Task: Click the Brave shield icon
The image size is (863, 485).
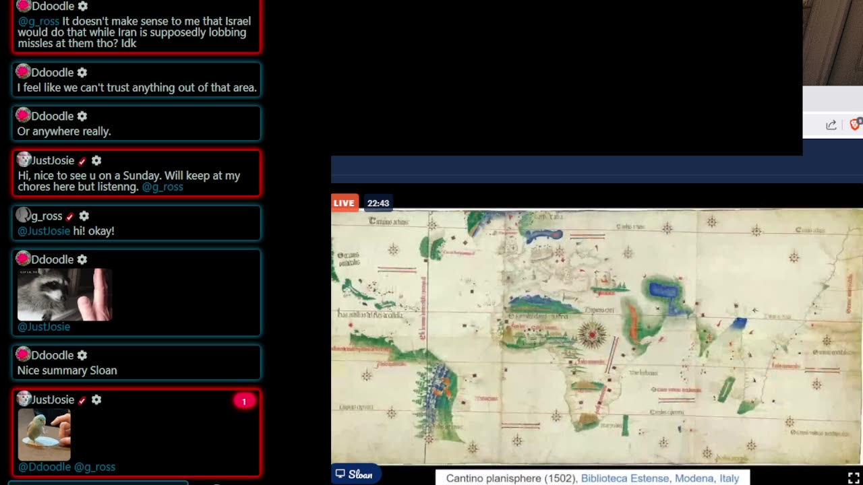Action: click(x=856, y=125)
